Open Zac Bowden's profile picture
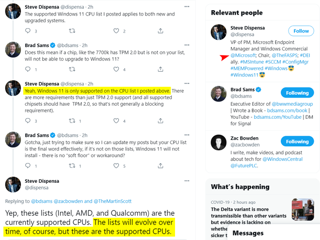Viewport: 320px width, 240px height. point(219,142)
